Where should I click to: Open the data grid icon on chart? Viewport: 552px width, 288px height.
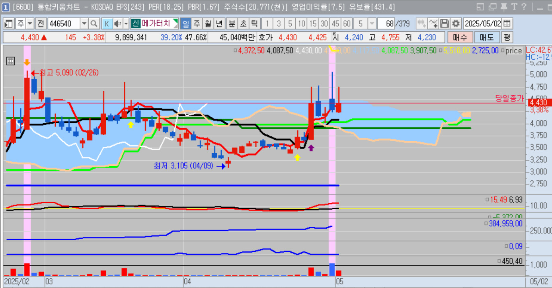(x=11, y=61)
